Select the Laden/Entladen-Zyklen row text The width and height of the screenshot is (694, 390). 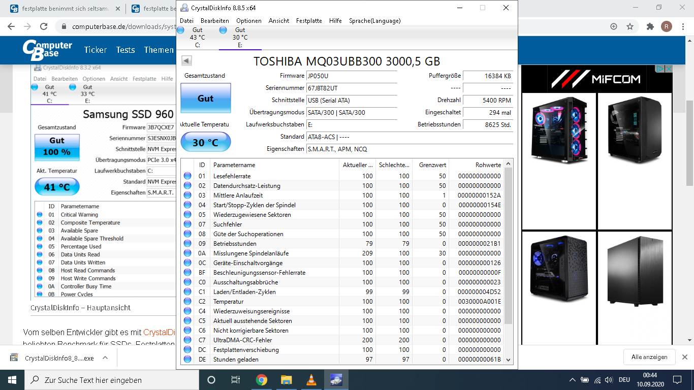(x=244, y=292)
